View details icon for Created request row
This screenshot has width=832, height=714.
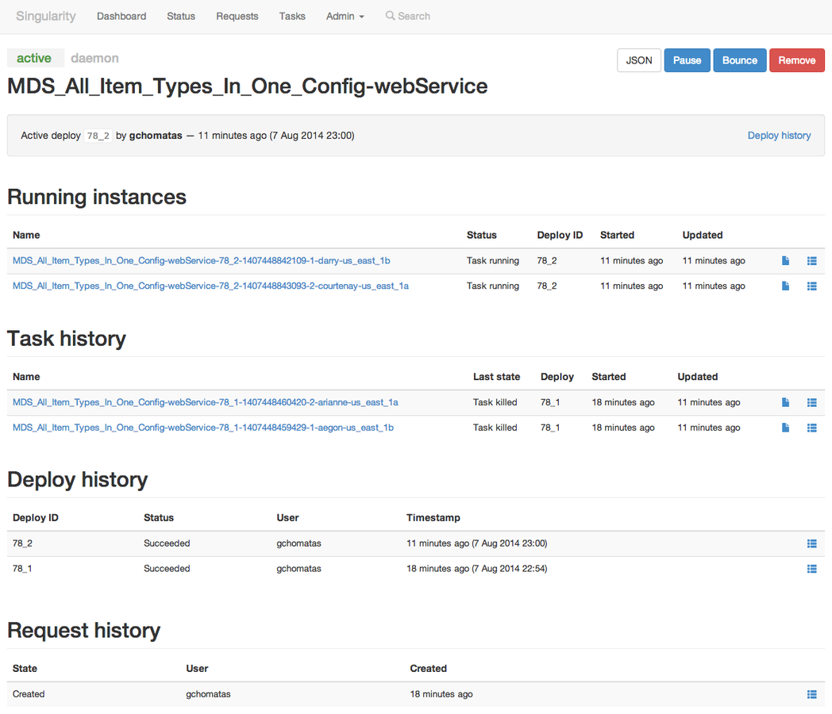click(812, 694)
